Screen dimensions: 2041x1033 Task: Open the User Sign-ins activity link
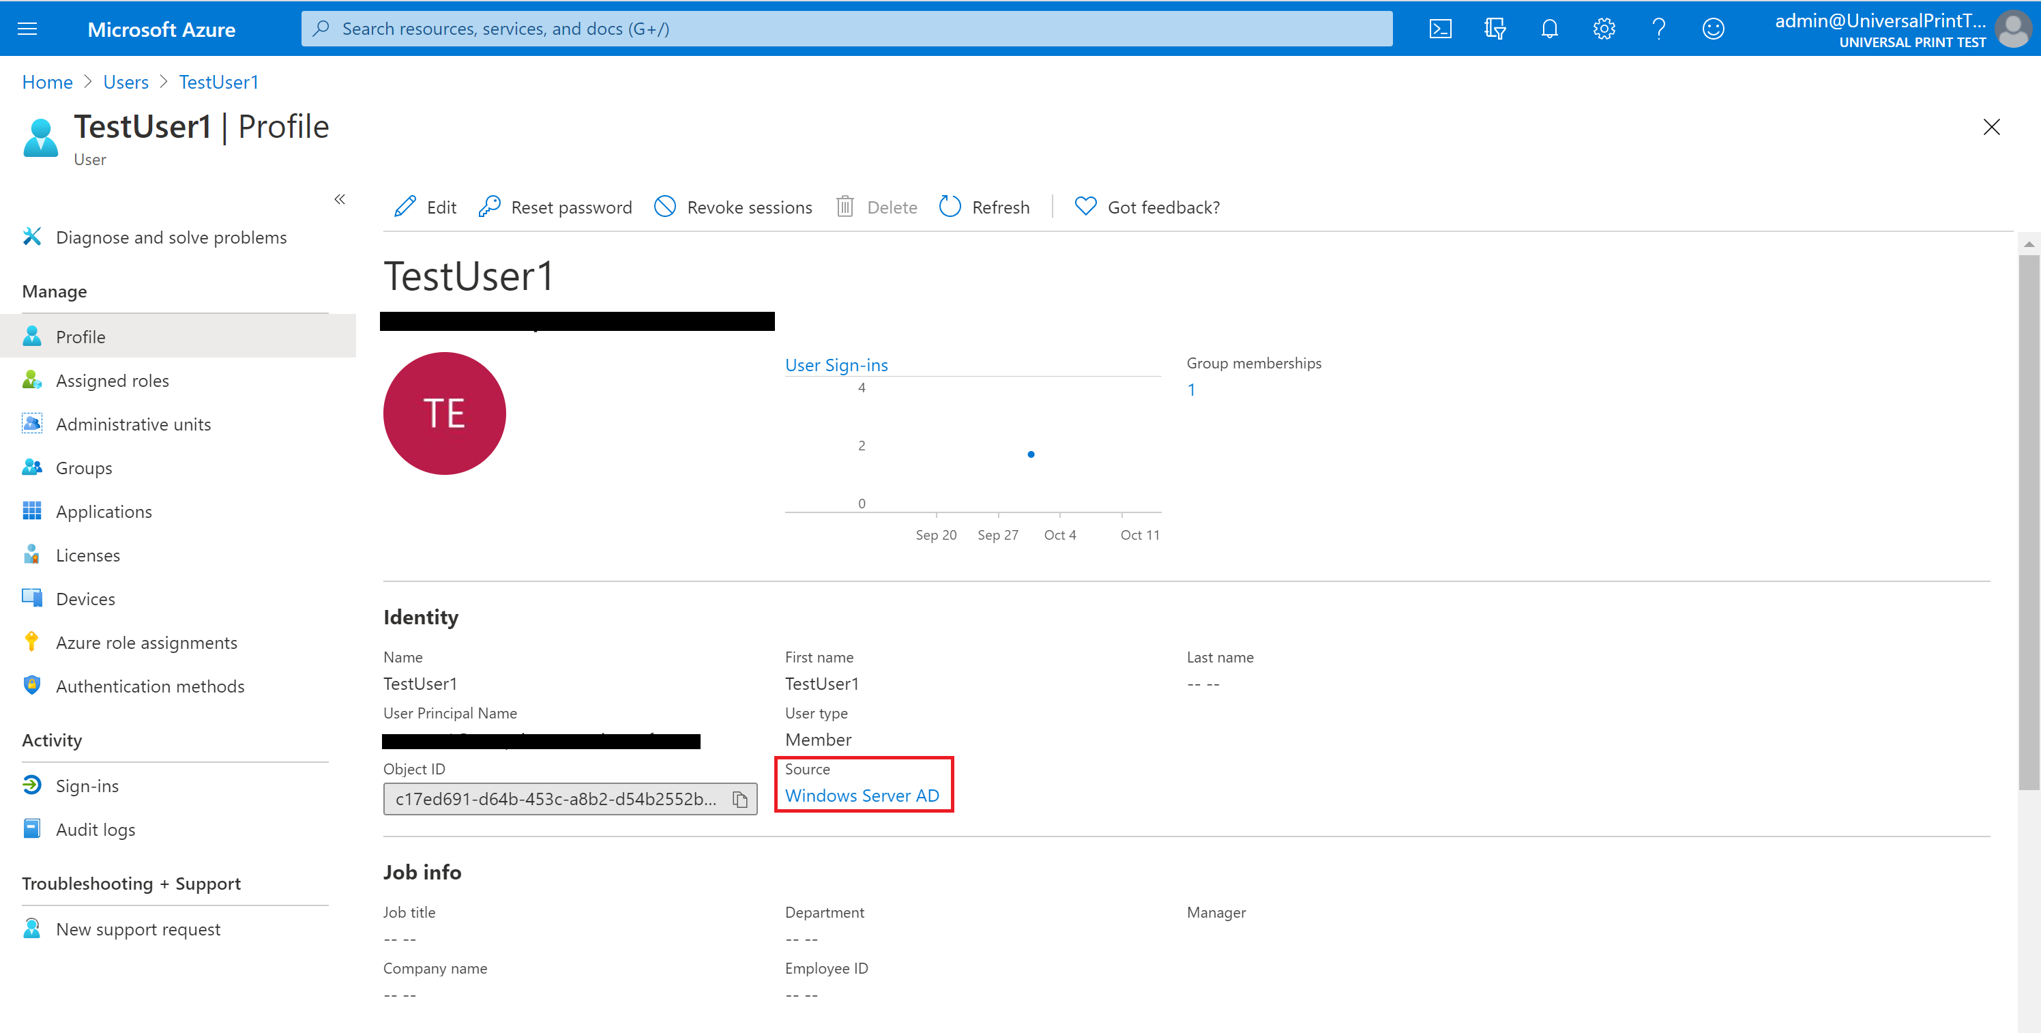(838, 365)
